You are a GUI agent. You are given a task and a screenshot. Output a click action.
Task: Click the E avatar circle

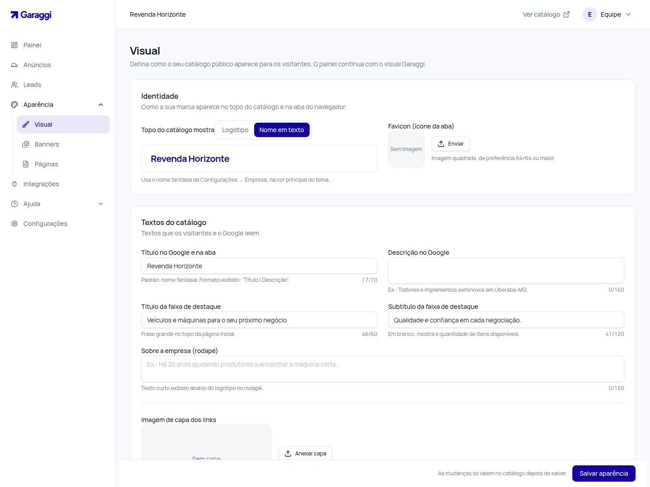(x=590, y=14)
